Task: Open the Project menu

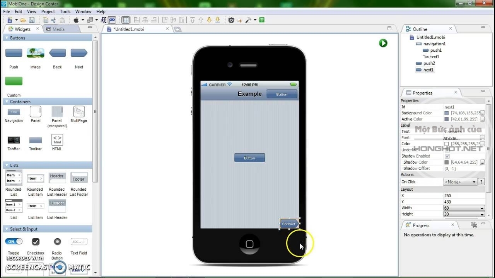Action: [48, 11]
